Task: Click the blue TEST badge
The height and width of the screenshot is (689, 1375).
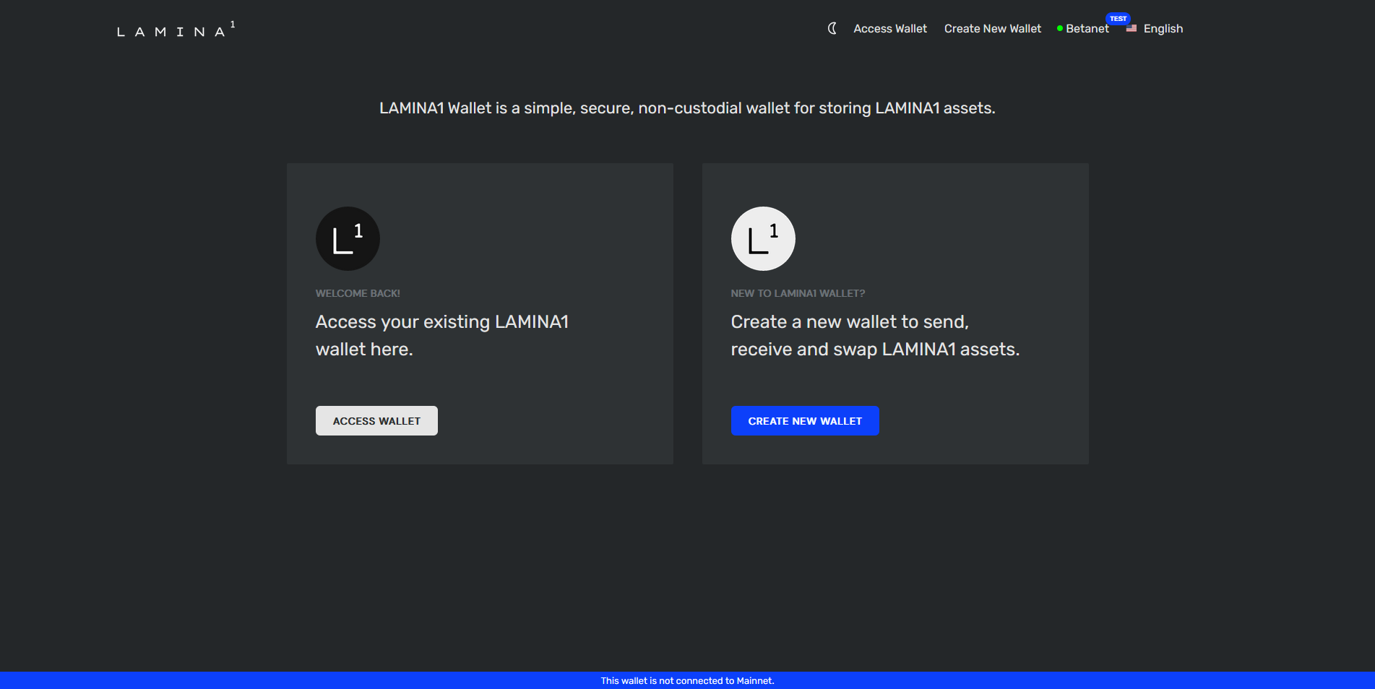Action: click(x=1118, y=19)
